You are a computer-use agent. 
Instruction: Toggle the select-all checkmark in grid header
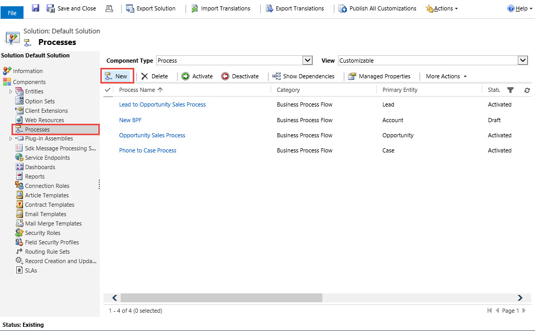pyautogui.click(x=108, y=90)
